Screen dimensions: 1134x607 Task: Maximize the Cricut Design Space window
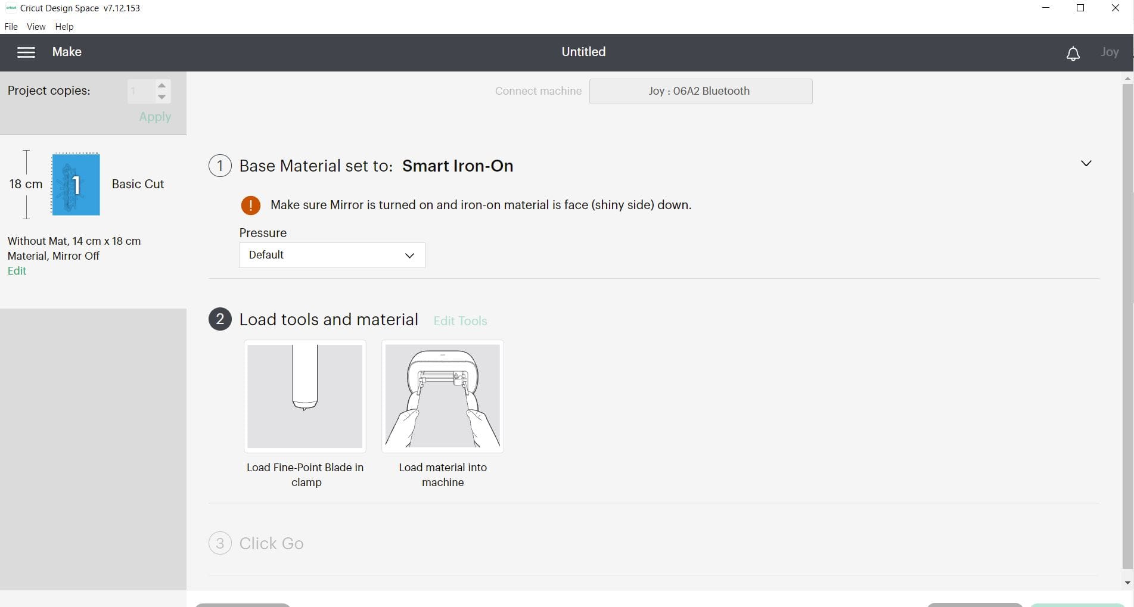(1080, 8)
